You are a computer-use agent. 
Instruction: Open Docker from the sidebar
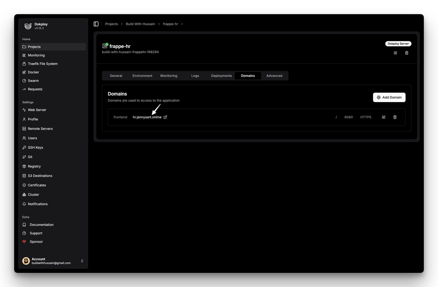[33, 72]
